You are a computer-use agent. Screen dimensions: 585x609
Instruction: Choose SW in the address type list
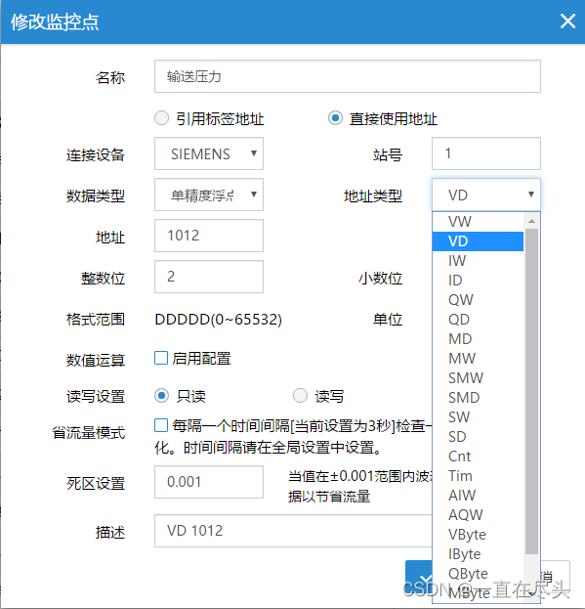pyautogui.click(x=478, y=417)
